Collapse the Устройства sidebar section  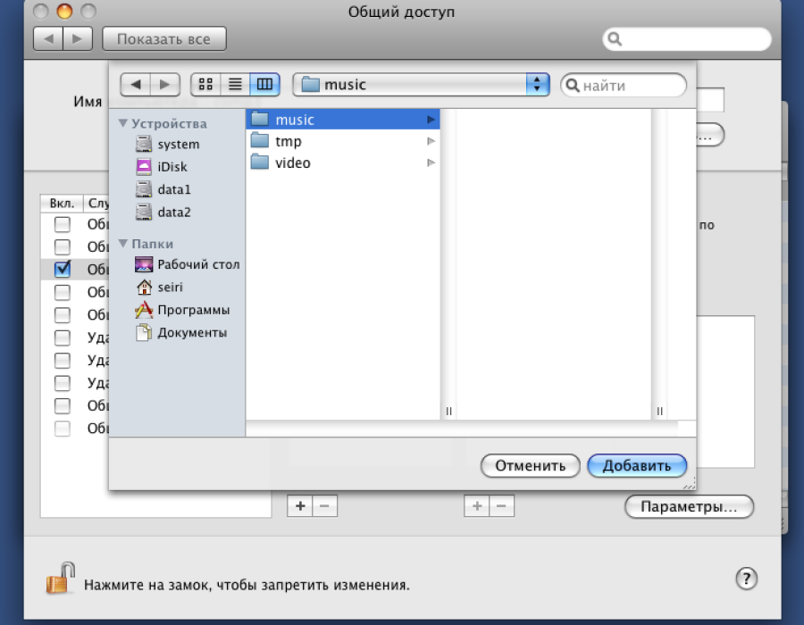click(x=123, y=123)
